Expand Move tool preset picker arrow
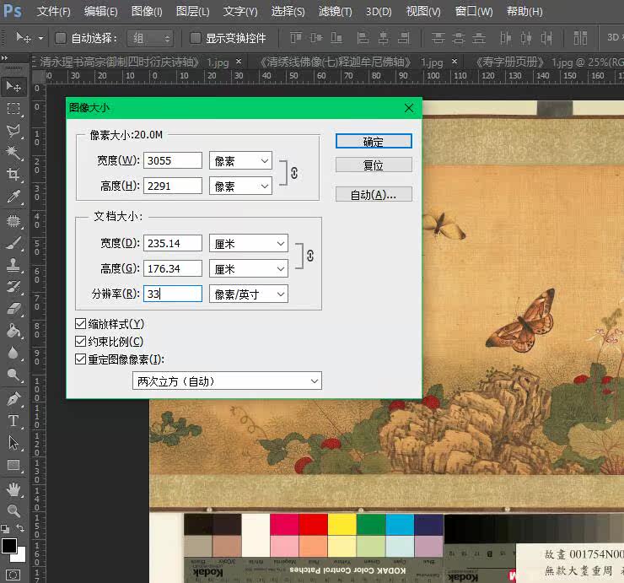 40,38
